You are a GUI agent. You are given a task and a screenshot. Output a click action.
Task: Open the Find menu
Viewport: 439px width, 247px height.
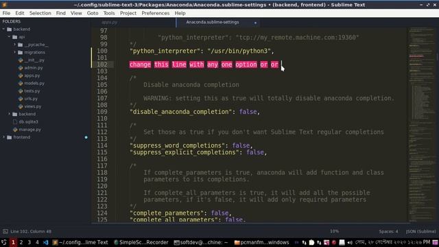pyautogui.click(x=61, y=13)
